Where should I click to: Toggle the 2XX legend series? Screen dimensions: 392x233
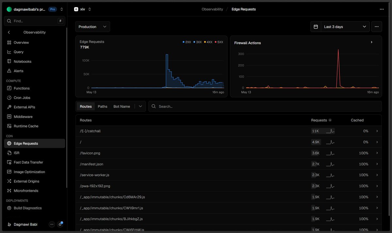pos(187,42)
